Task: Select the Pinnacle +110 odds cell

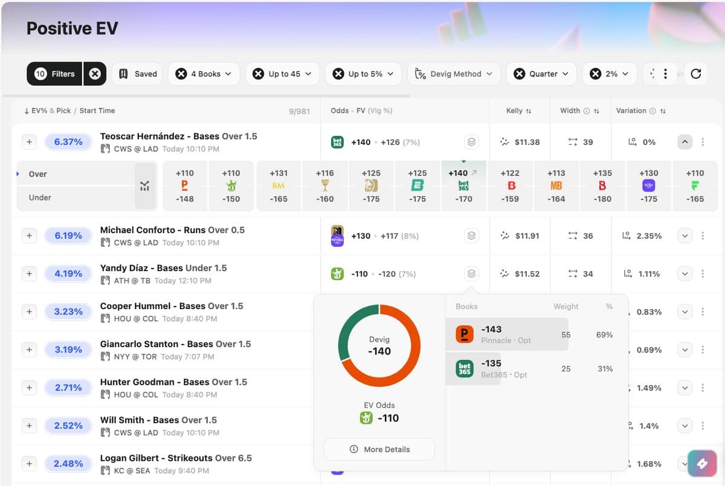Action: pos(185,186)
